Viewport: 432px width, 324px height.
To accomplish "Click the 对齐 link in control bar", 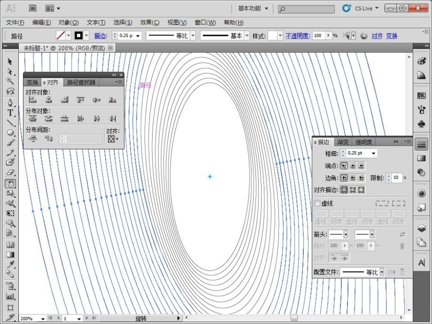I will (x=377, y=36).
